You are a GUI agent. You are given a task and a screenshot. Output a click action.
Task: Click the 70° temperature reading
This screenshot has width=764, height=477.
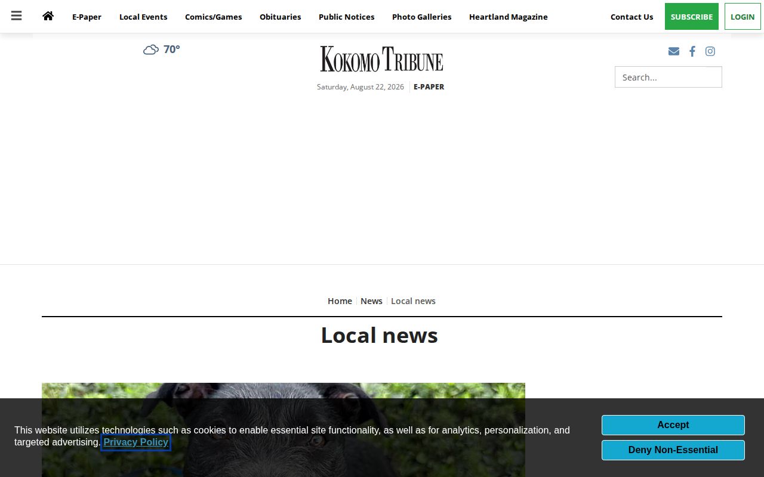[x=172, y=49]
